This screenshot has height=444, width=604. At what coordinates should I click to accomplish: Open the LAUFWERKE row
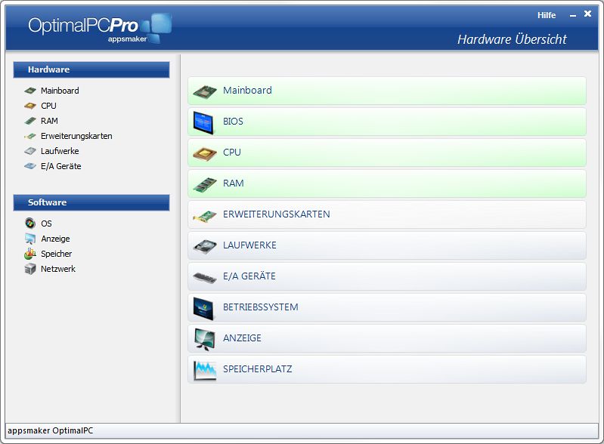(x=387, y=245)
